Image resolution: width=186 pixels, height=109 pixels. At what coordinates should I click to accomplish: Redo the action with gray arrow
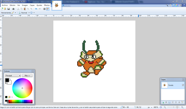coord(40,9)
